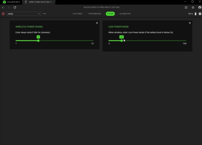This screenshot has height=145, width=202.
Task: Show help for Wireless Power Saving
Action: 97,23
